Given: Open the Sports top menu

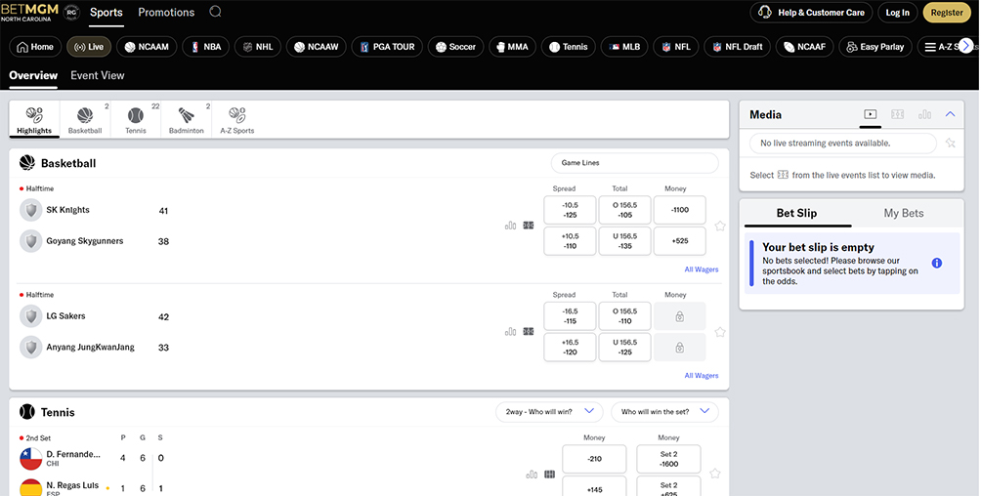Looking at the screenshot, I should pos(107,13).
